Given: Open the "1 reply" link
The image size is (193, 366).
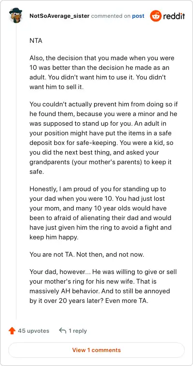Looking at the screenshot, I should (78, 331).
